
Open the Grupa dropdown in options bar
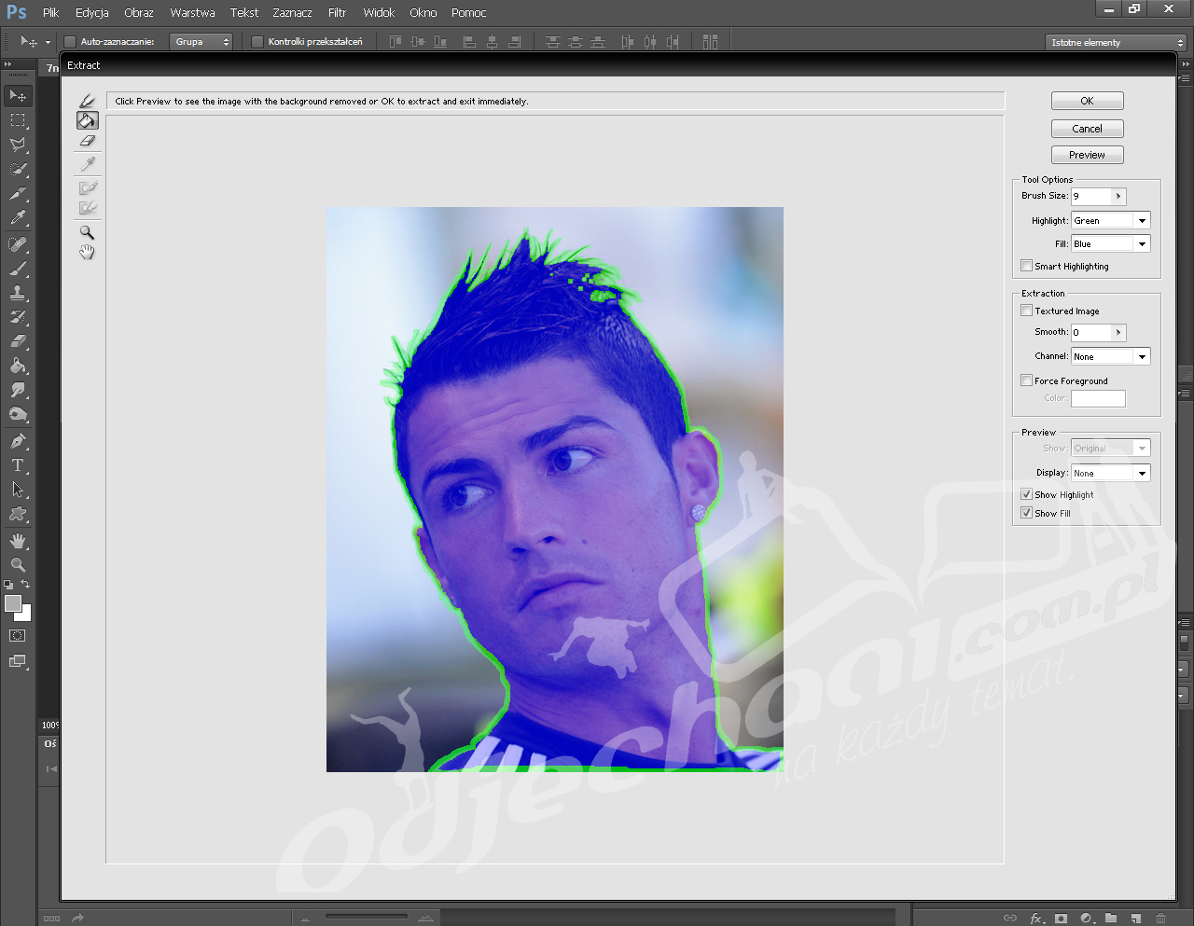200,42
